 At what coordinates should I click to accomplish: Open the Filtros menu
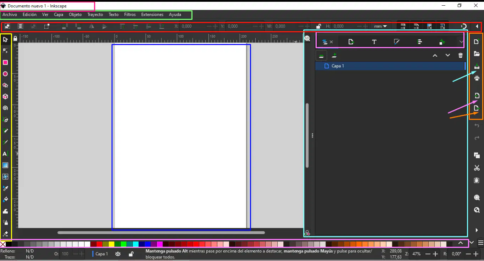tap(130, 15)
